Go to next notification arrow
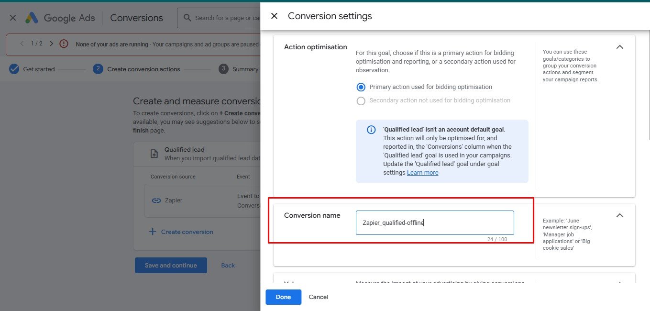The height and width of the screenshot is (311, 650). [52, 44]
